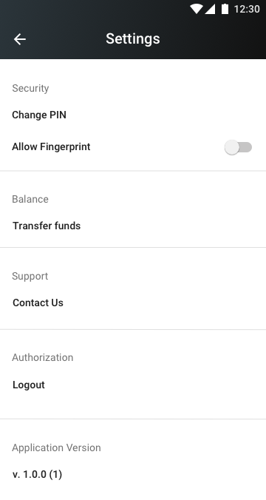Tap the Authorization section header
This screenshot has height=500, width=266.
click(43, 357)
